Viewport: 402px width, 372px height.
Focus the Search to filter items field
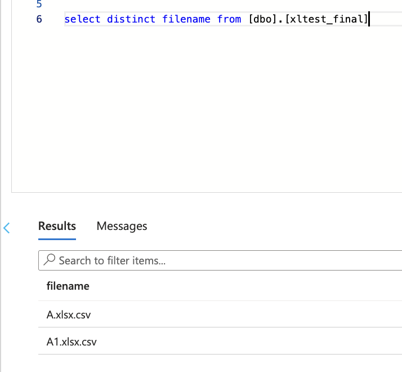pyautogui.click(x=220, y=260)
